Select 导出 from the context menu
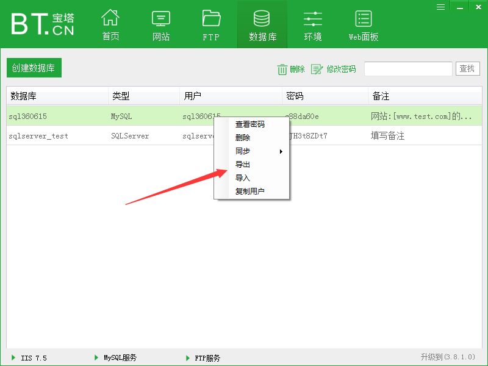488x366 pixels. point(243,163)
